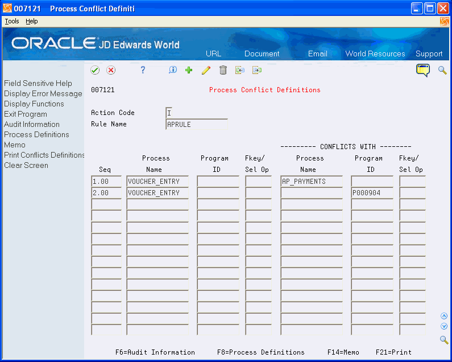Viewport: 452px width, 362px height.
Task: Select Display Functions in the sidebar
Action: pos(34,104)
